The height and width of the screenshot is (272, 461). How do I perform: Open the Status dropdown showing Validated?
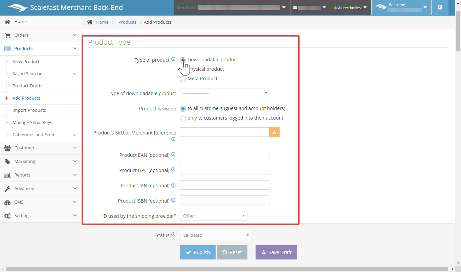pyautogui.click(x=215, y=235)
